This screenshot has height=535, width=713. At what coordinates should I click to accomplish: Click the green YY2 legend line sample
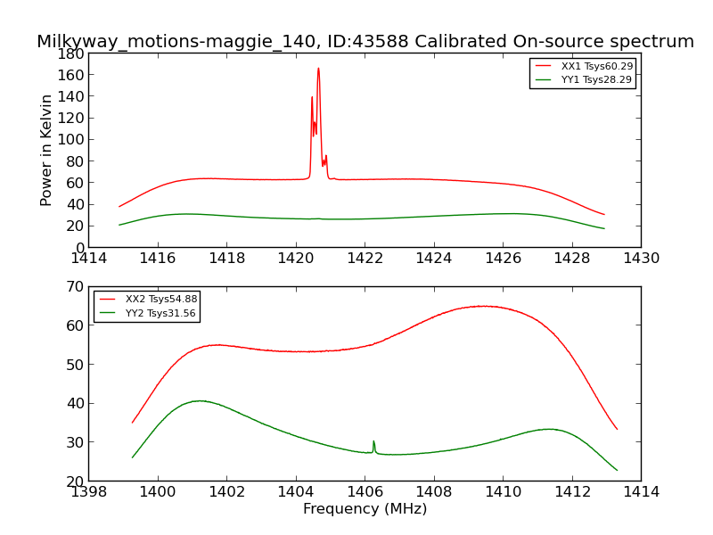coord(108,313)
